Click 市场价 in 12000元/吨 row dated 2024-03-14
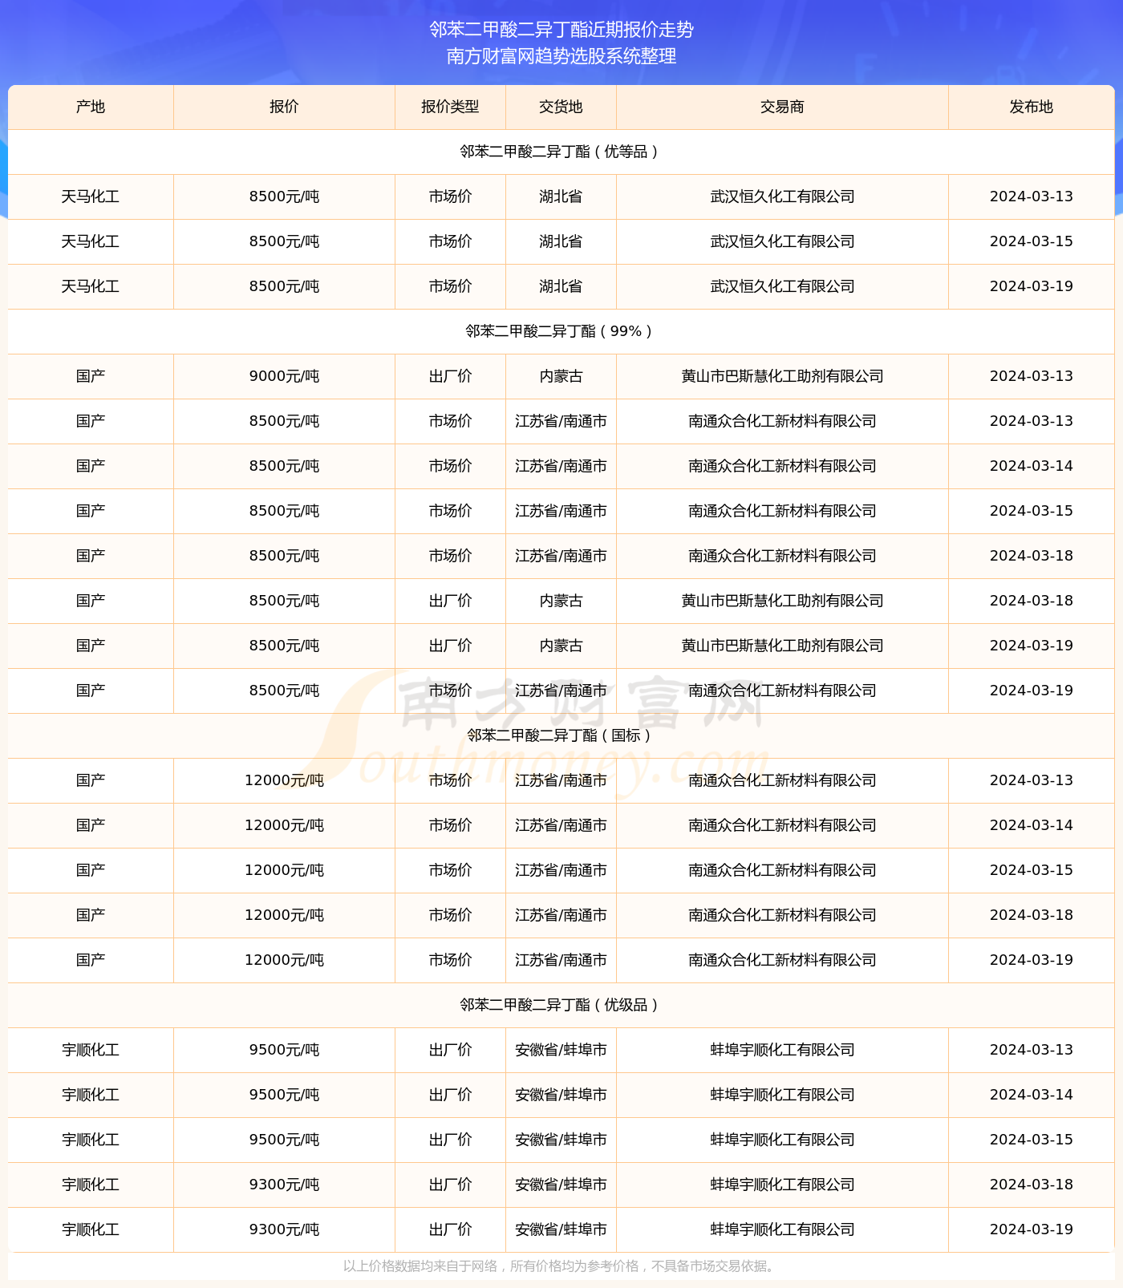 click(x=450, y=825)
